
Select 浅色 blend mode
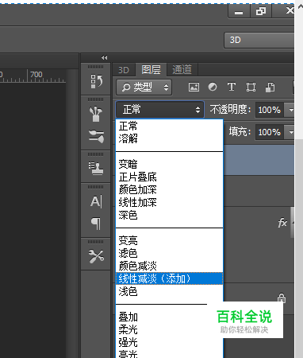170,291
